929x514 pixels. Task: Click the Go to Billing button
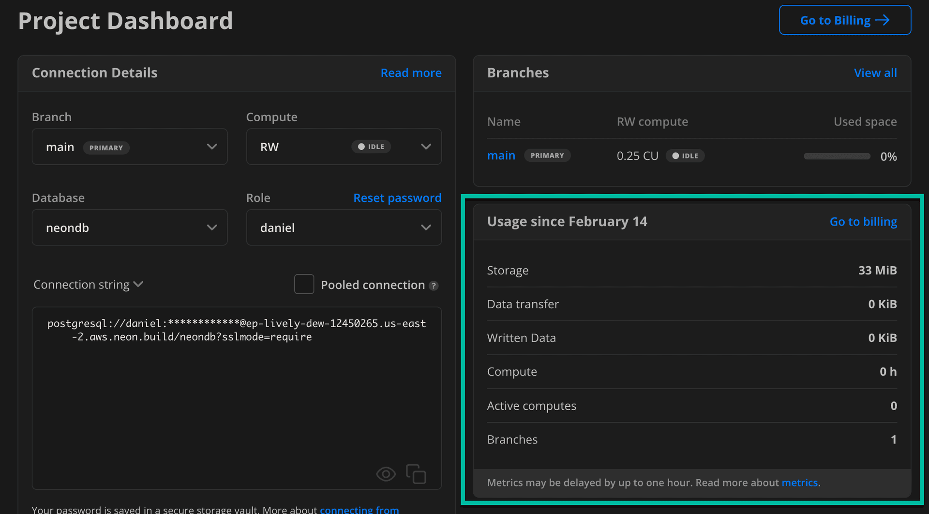pyautogui.click(x=844, y=20)
